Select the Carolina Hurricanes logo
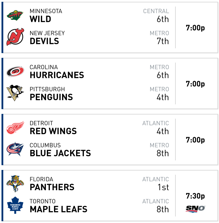This screenshot has width=219, height=223. (15, 71)
